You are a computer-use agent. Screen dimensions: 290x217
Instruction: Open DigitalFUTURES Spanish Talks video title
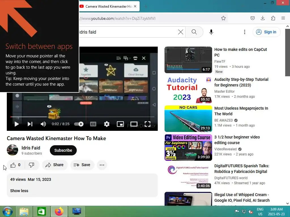pyautogui.click(x=242, y=169)
